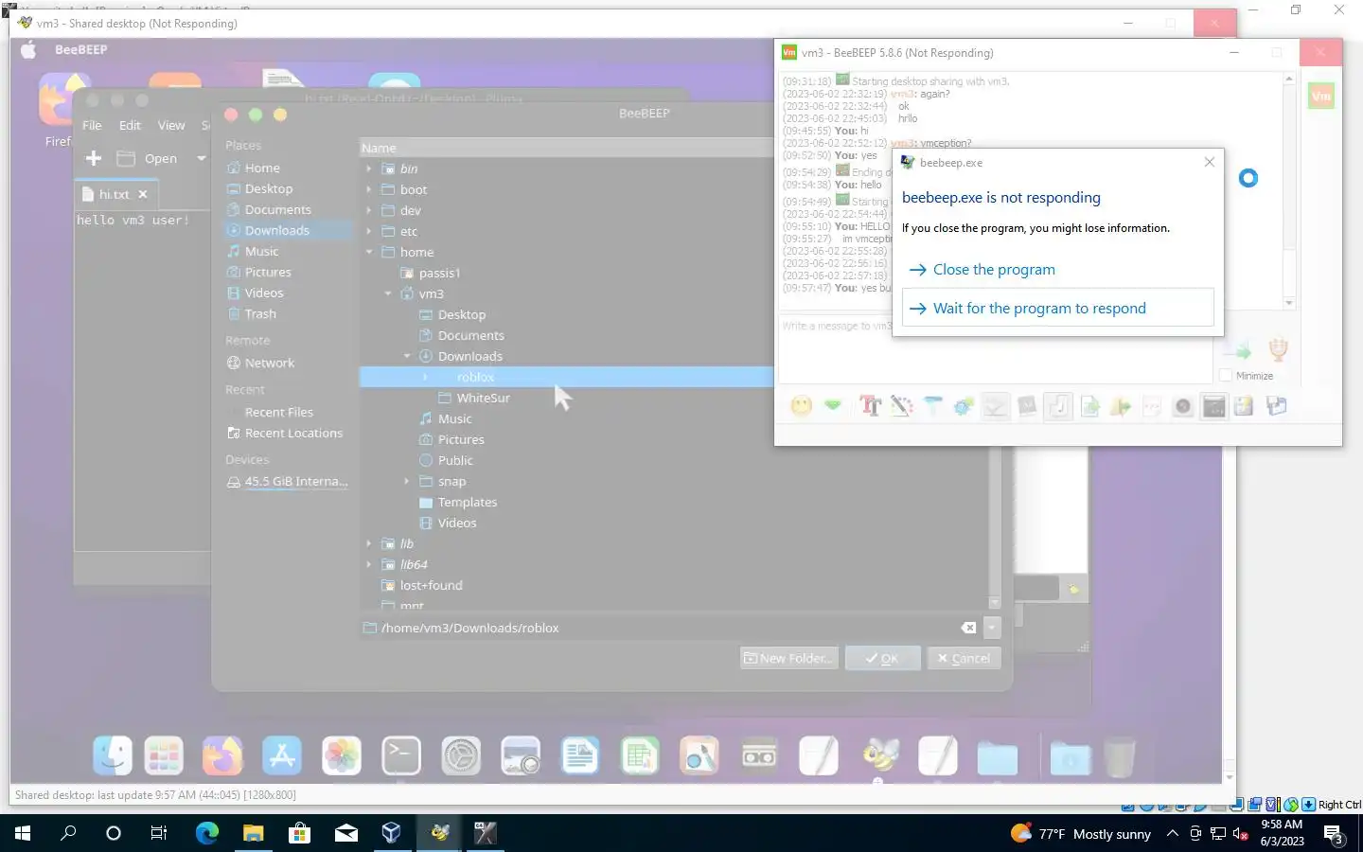
Task: Click the microphone voice message icon
Action: [x=1279, y=349]
